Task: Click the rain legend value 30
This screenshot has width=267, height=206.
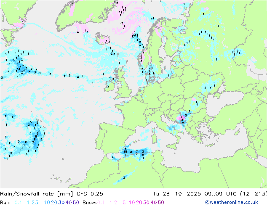Action: coord(61,203)
